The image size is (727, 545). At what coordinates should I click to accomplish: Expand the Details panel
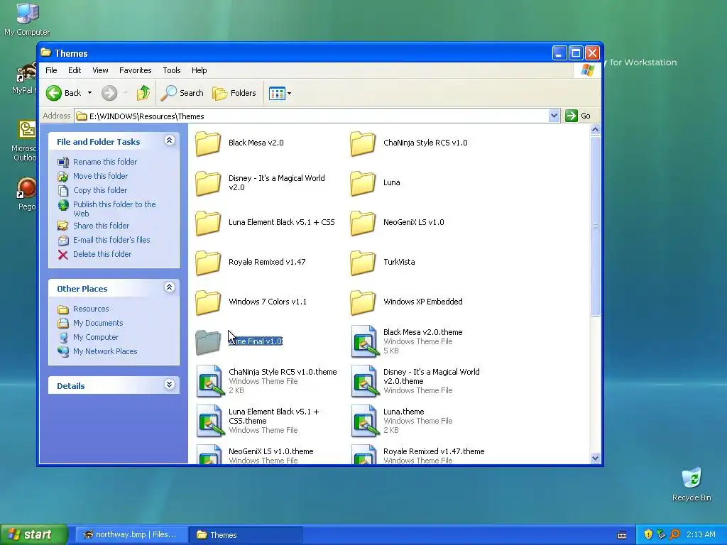coord(169,385)
